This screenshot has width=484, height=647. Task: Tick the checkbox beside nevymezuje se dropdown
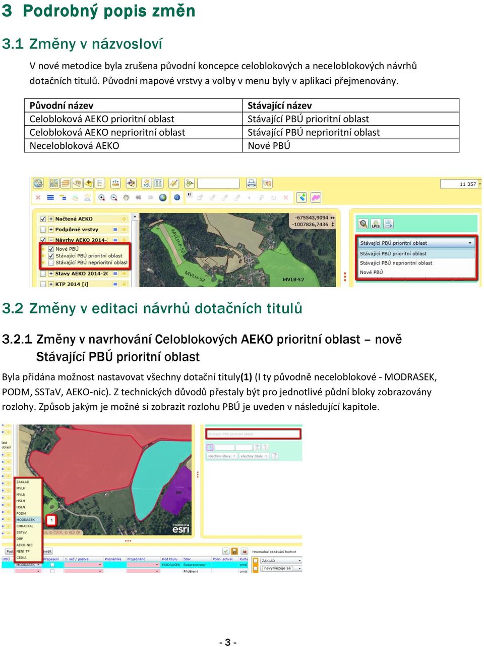tap(256, 568)
